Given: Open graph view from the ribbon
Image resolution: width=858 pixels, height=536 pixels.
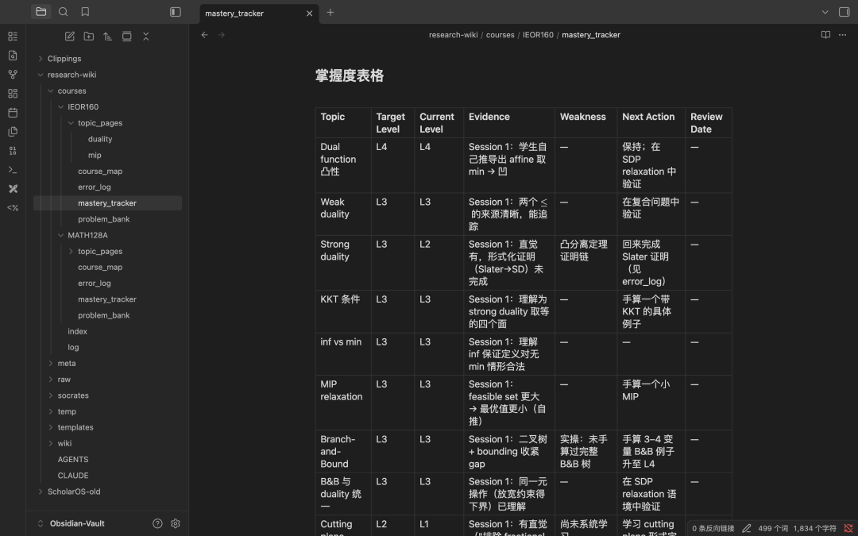Looking at the screenshot, I should [13, 75].
